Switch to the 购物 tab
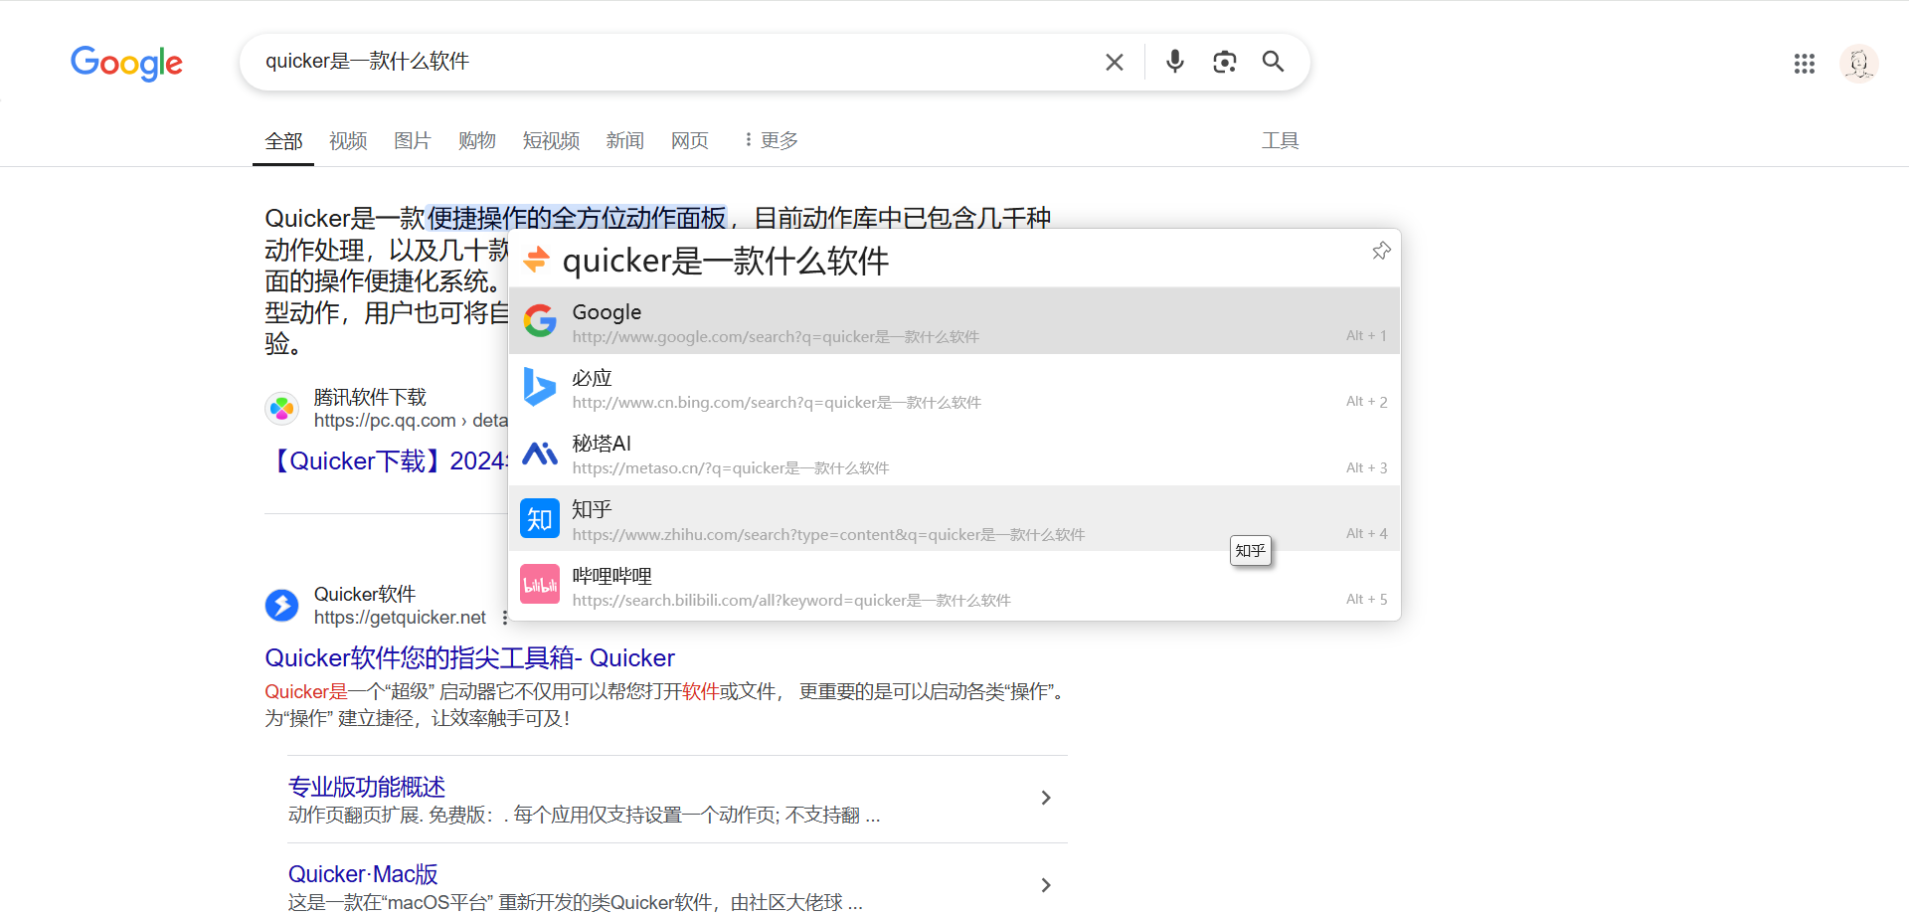This screenshot has width=1909, height=917. [x=477, y=141]
